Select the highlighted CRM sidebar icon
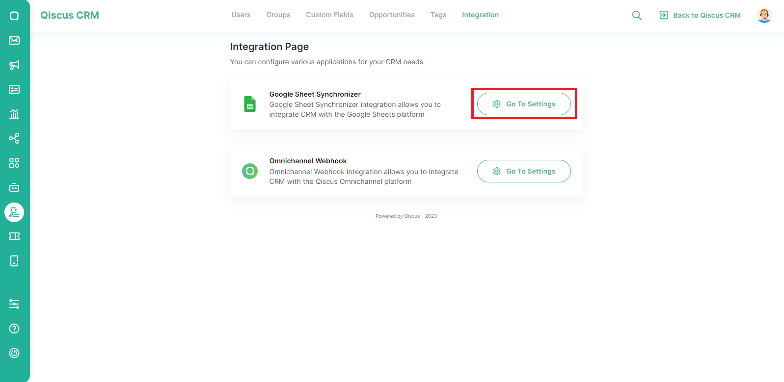This screenshot has height=382, width=784. click(14, 212)
